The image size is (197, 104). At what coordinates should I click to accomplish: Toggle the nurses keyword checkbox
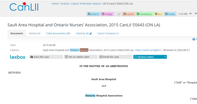pos(124,14)
